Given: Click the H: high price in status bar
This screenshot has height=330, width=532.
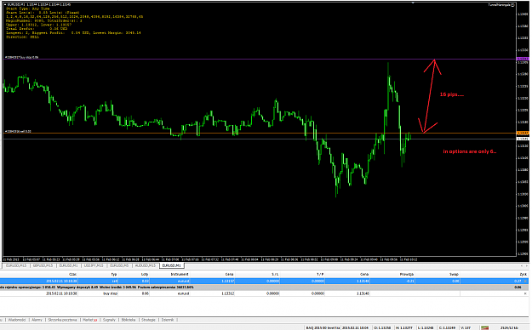Looking at the screenshot, I should [x=404, y=327].
